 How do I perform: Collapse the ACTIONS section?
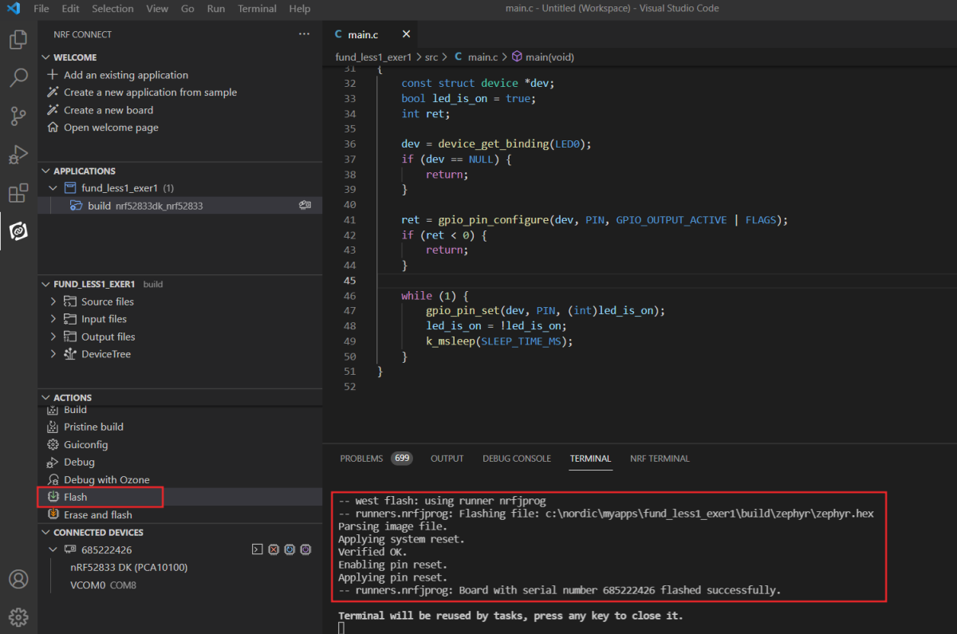click(x=45, y=397)
